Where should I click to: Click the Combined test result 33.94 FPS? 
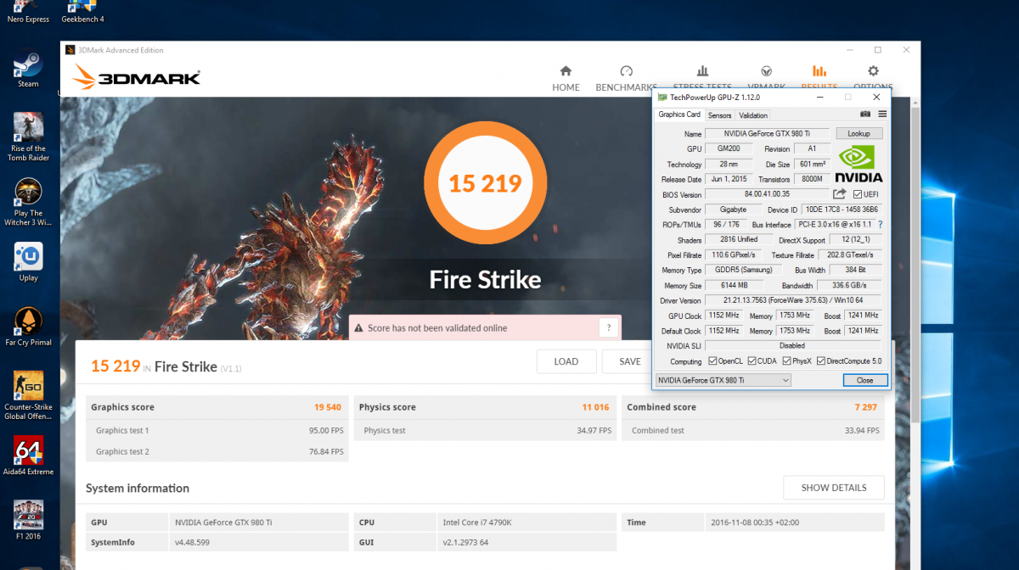[x=860, y=431]
